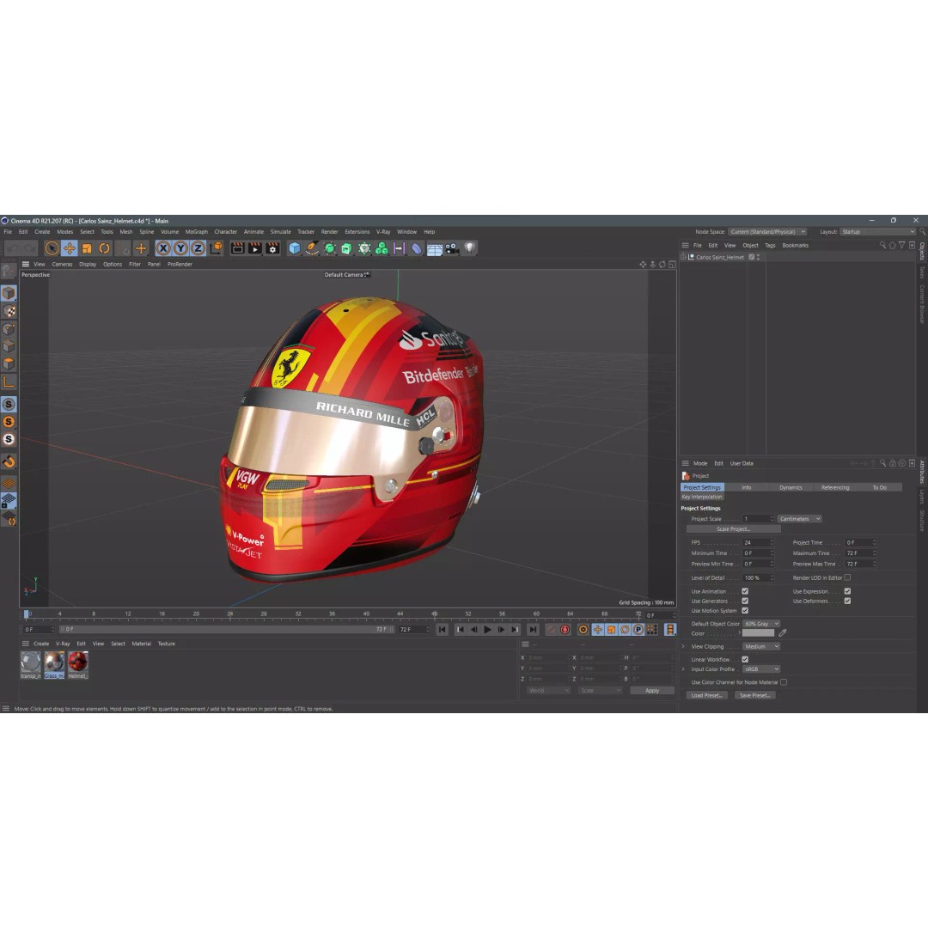Switch to the Dynamics tab
928x928 pixels.
(x=791, y=488)
